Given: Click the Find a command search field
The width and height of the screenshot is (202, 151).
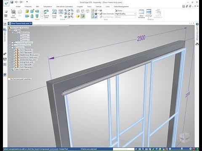Looking at the screenshot, I should [124, 149].
